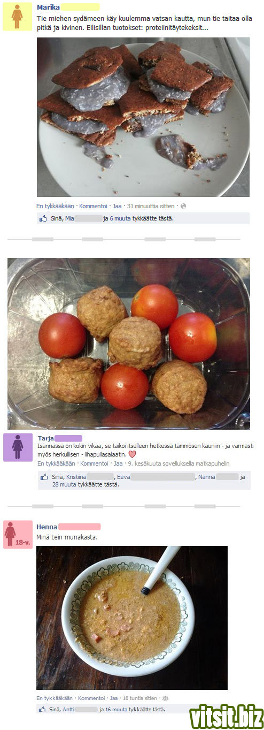Open '6 muuta' likers link
Screen dimensions: 264x730
coord(120,218)
